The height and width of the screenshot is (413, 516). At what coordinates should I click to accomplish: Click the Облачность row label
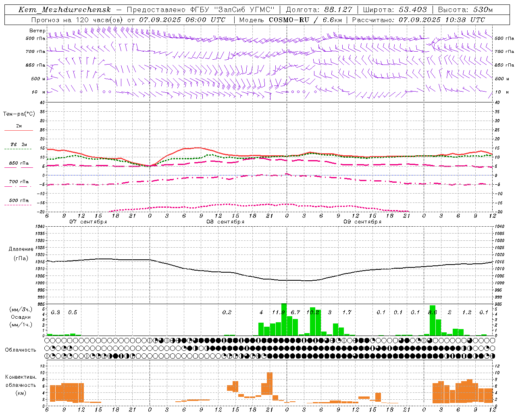[x=21, y=350]
